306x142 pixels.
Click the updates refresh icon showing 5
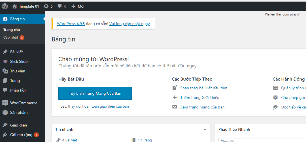click(46, 6)
